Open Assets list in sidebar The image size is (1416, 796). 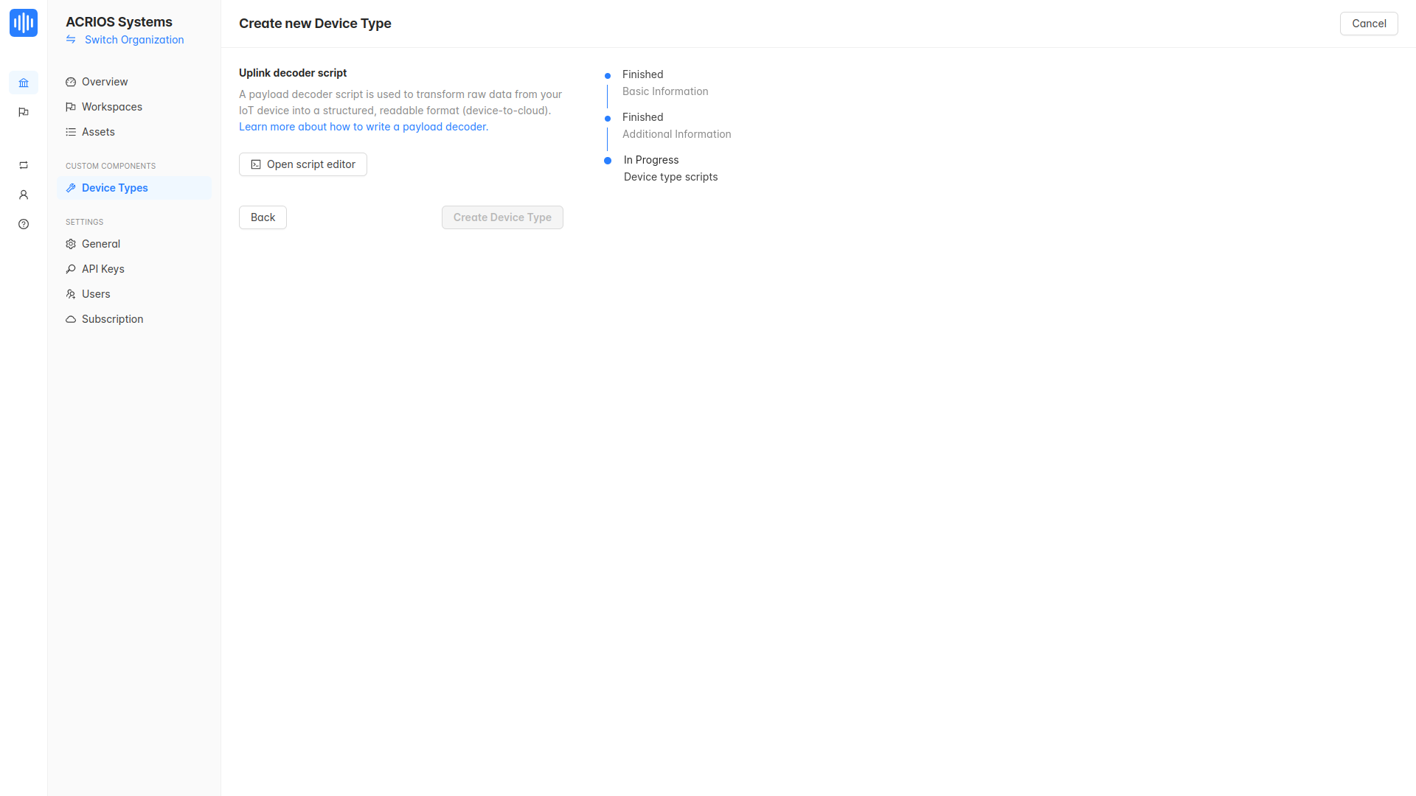(x=98, y=132)
